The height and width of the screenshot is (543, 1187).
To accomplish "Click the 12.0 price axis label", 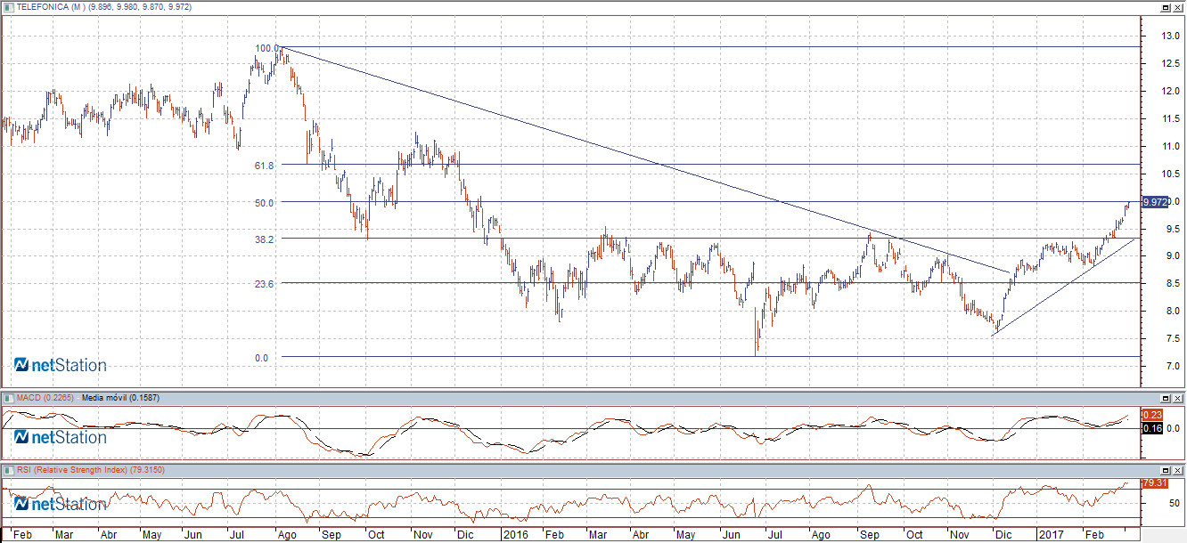I will [x=1169, y=91].
